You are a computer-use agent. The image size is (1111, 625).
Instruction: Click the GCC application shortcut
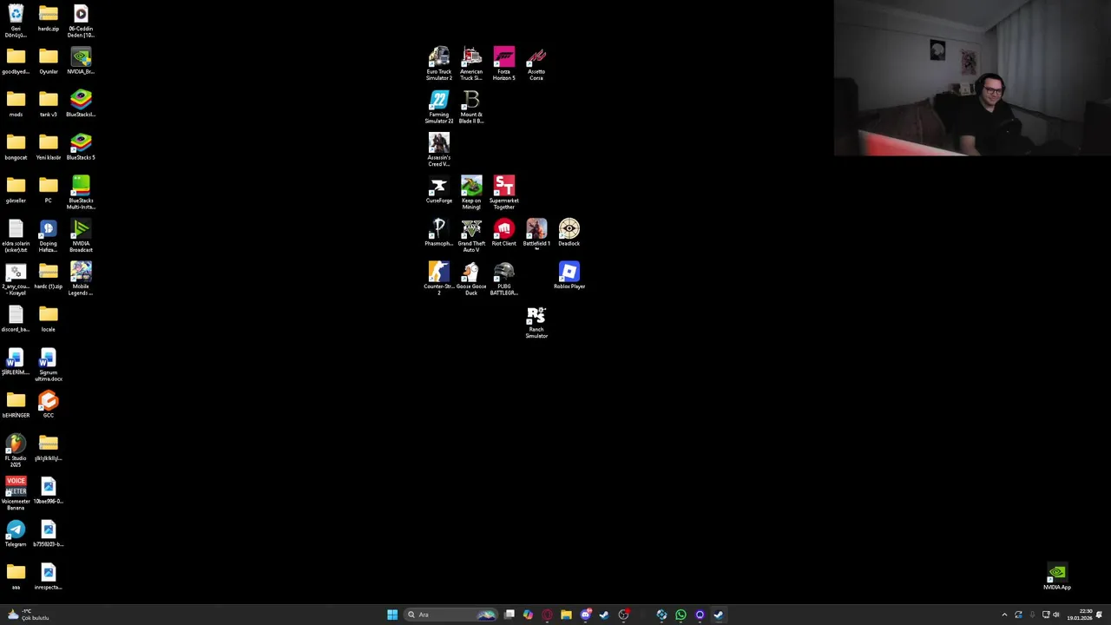point(49,405)
